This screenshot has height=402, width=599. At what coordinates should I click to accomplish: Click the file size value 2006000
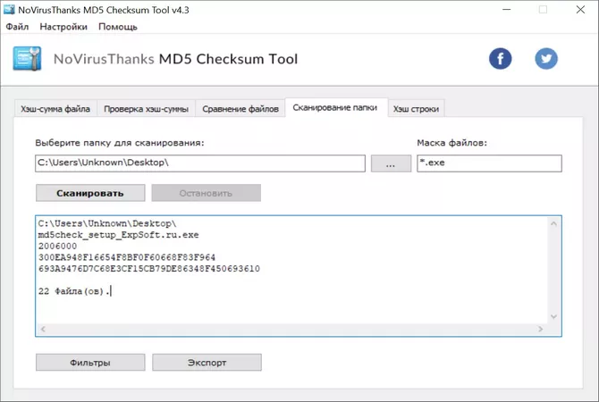(x=57, y=247)
